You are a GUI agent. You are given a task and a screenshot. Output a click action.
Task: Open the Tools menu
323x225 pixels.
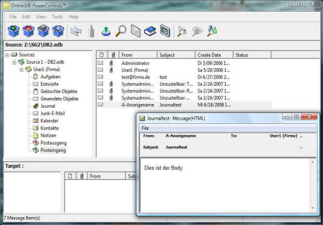click(x=57, y=16)
